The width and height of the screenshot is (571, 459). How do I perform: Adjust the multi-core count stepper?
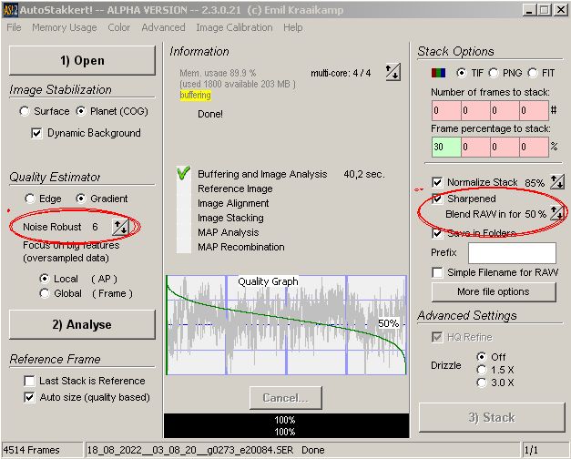(392, 73)
